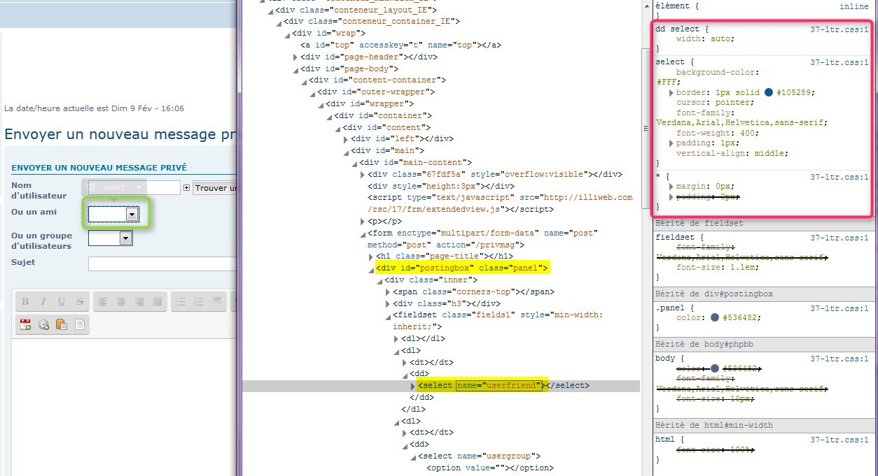Apply bold formatting in the message editor
878x476 pixels.
25,302
